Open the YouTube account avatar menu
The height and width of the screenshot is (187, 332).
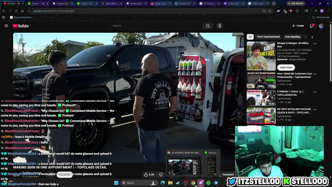click(321, 26)
